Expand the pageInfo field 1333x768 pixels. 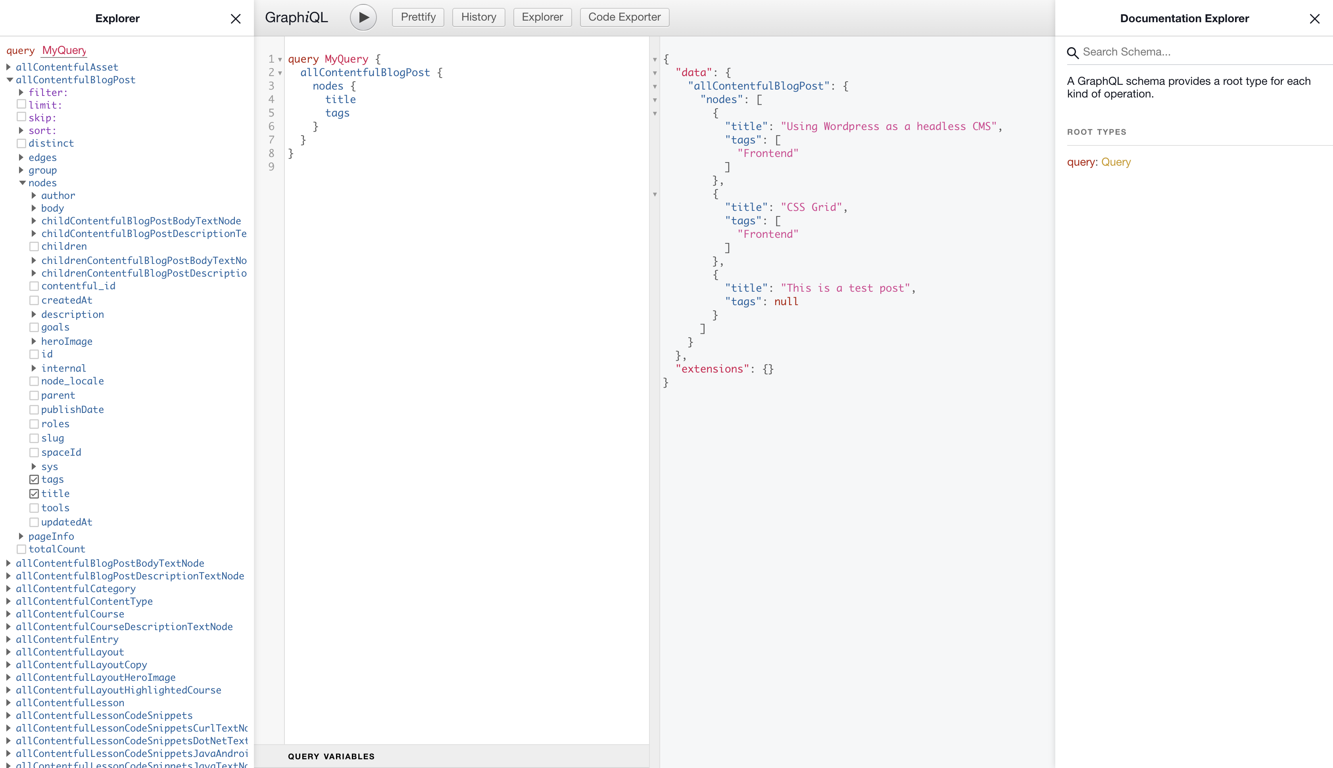click(22, 536)
